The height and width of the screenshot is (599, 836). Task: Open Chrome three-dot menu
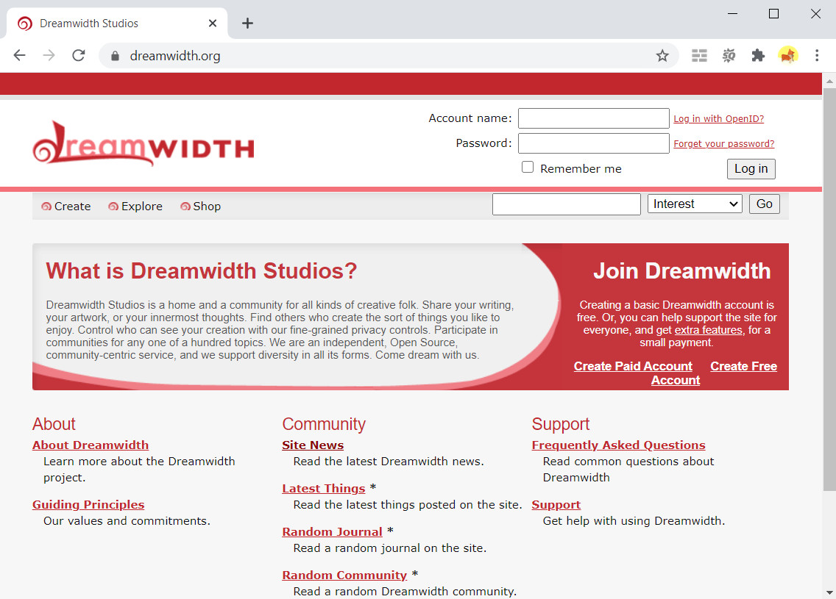coord(817,56)
